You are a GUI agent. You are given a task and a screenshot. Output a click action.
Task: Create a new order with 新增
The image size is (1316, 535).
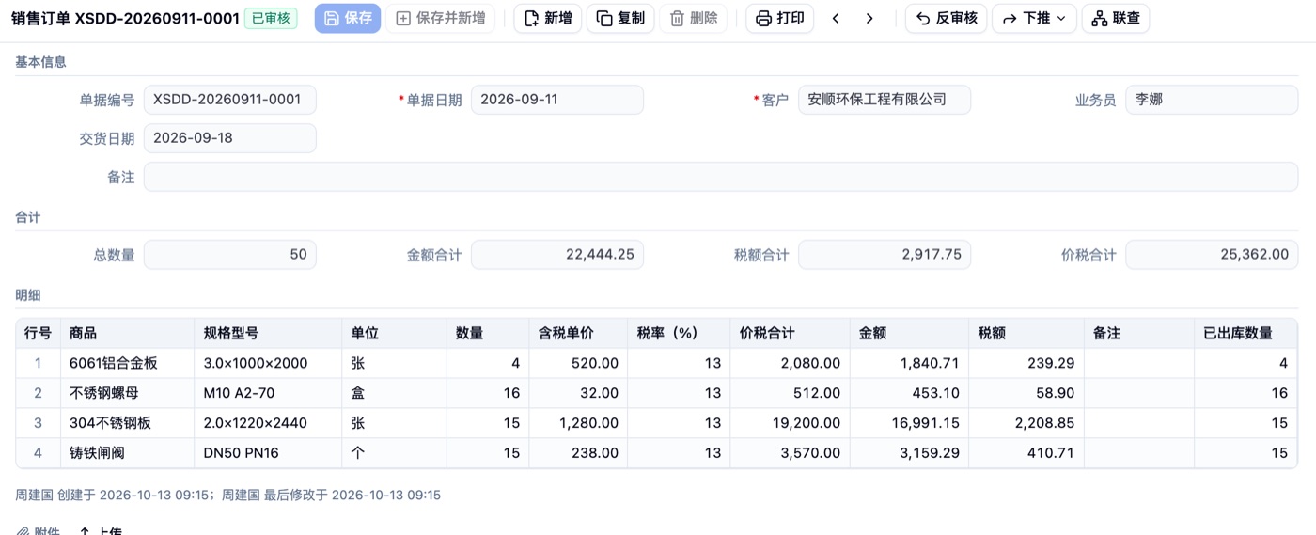click(x=548, y=18)
